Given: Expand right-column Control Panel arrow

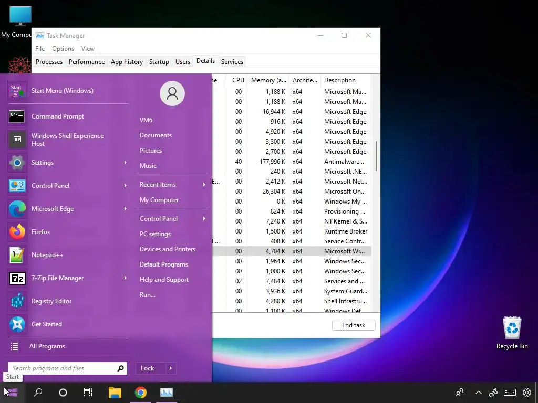Looking at the screenshot, I should point(204,219).
